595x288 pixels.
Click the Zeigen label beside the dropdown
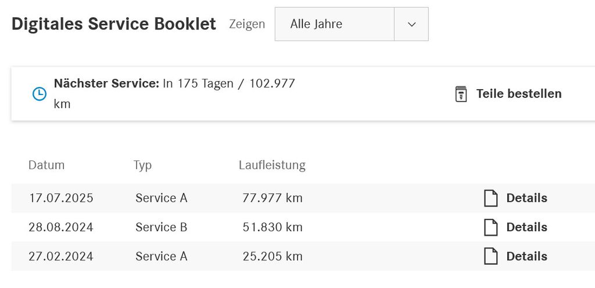[x=247, y=24]
